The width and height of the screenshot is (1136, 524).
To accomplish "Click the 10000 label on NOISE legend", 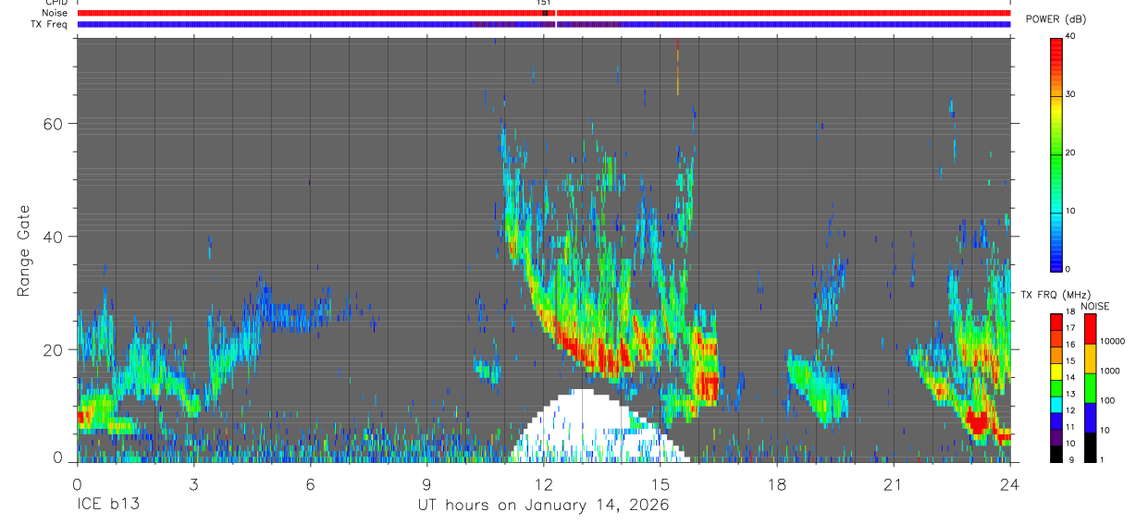I will [1113, 342].
